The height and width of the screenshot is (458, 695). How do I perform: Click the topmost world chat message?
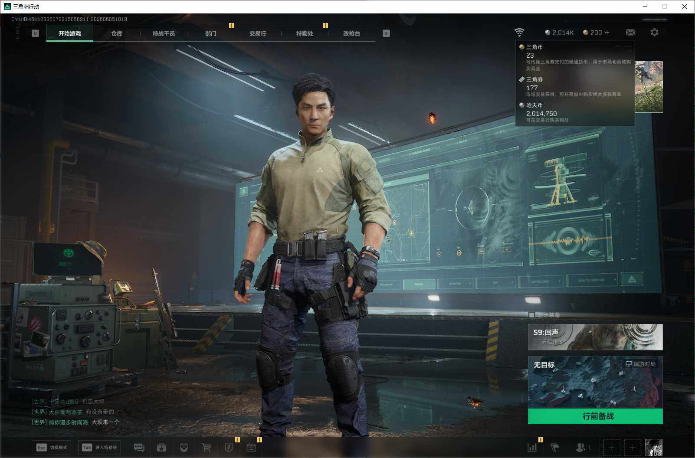69,402
